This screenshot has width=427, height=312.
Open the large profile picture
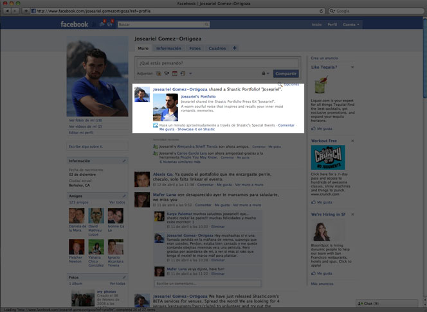(x=97, y=76)
